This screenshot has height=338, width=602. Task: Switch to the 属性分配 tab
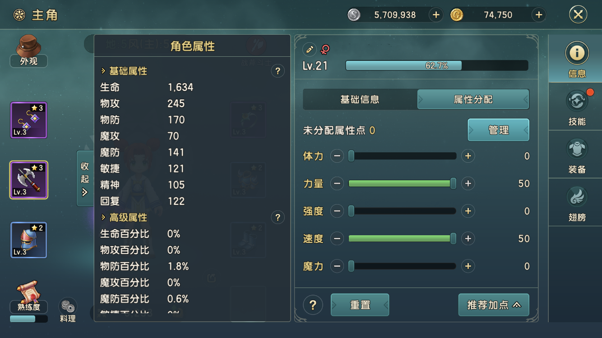click(x=473, y=99)
